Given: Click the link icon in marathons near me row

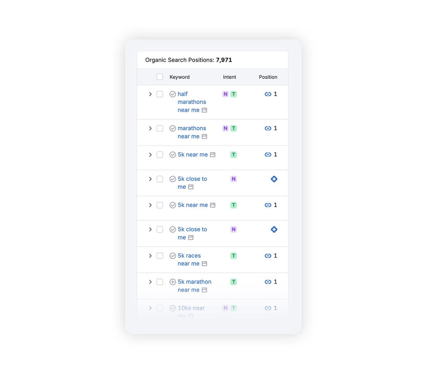Looking at the screenshot, I should pyautogui.click(x=268, y=128).
